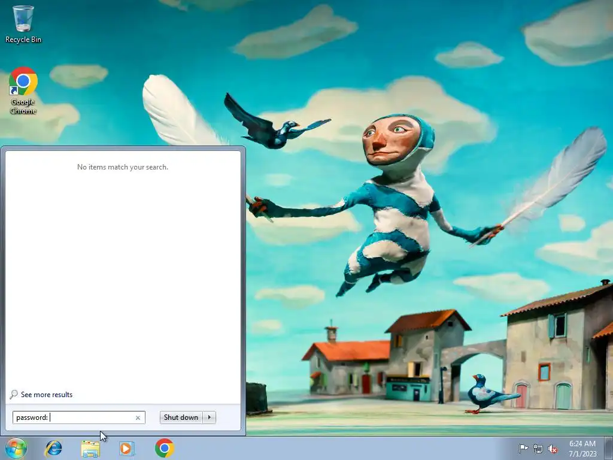This screenshot has width=613, height=460.
Task: Click the "No items match your search." text
Action: (x=123, y=167)
